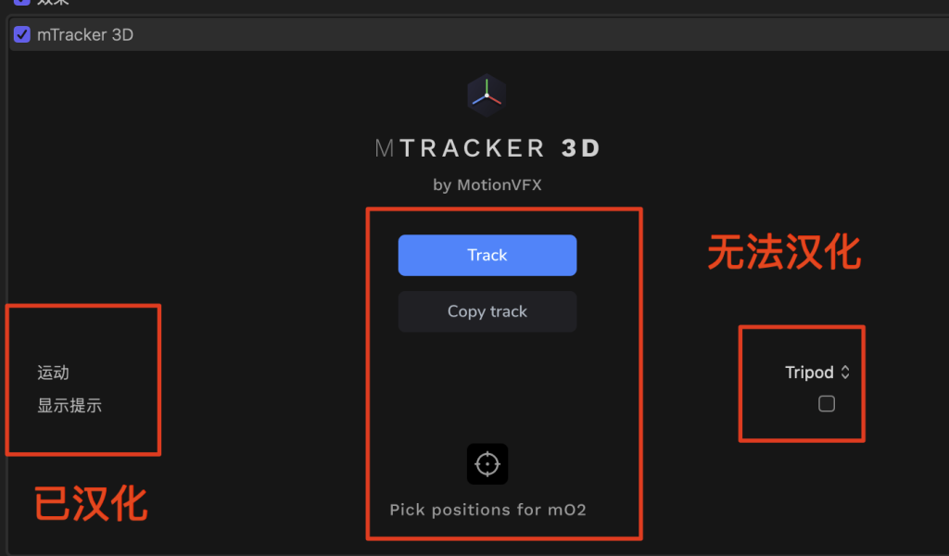The height and width of the screenshot is (556, 949).
Task: Click the 显示提示 parameter label
Action: click(x=70, y=405)
